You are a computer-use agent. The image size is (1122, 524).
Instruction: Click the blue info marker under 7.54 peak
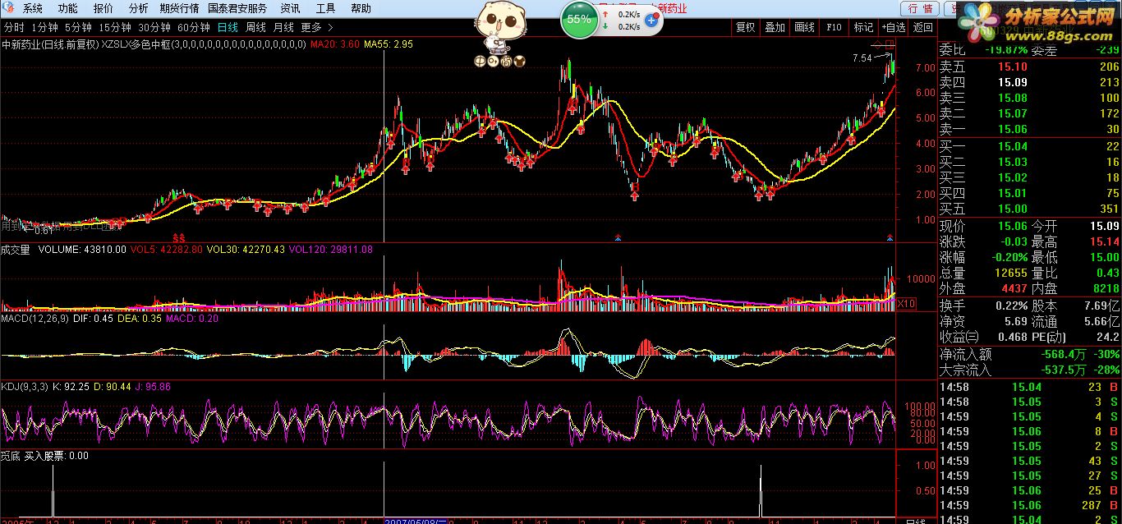[x=890, y=237]
